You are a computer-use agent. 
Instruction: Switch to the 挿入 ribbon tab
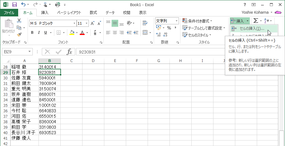click(45, 12)
